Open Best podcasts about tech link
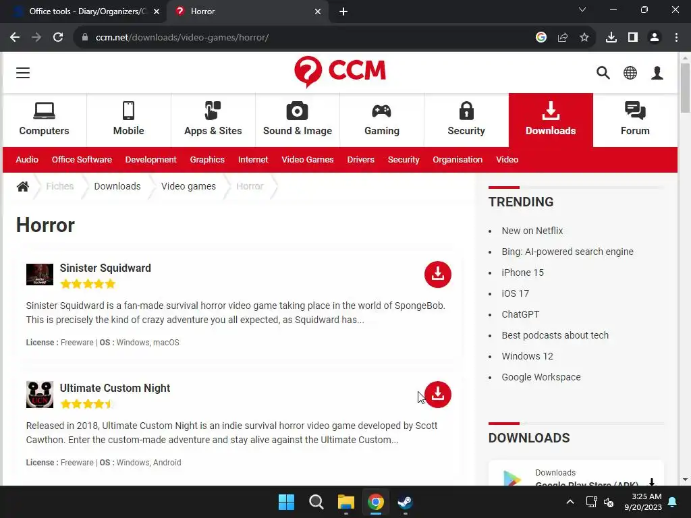Image resolution: width=691 pixels, height=518 pixels. [x=555, y=335]
